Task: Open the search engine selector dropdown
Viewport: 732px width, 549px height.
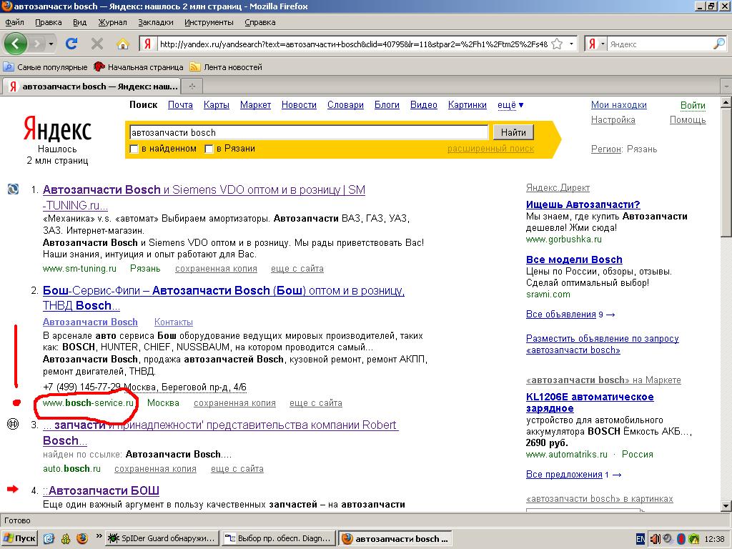Action: [x=596, y=44]
